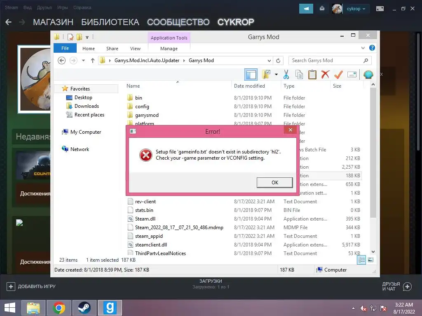This screenshot has height=316, width=422.
Task: Toggle the preview pane toolbar button
Action: coord(251,74)
